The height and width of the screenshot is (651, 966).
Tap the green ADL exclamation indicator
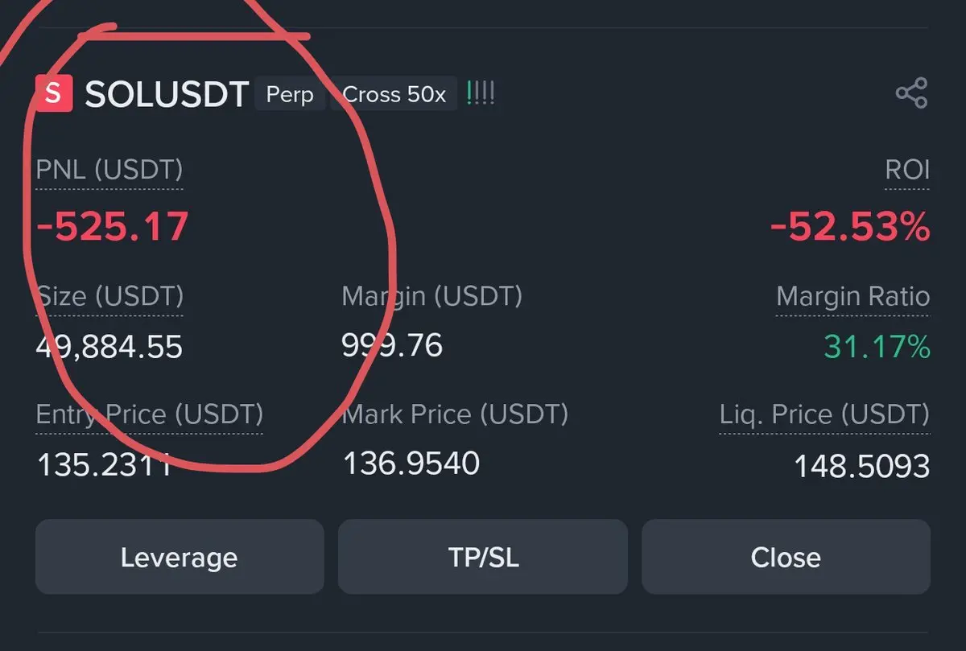481,94
